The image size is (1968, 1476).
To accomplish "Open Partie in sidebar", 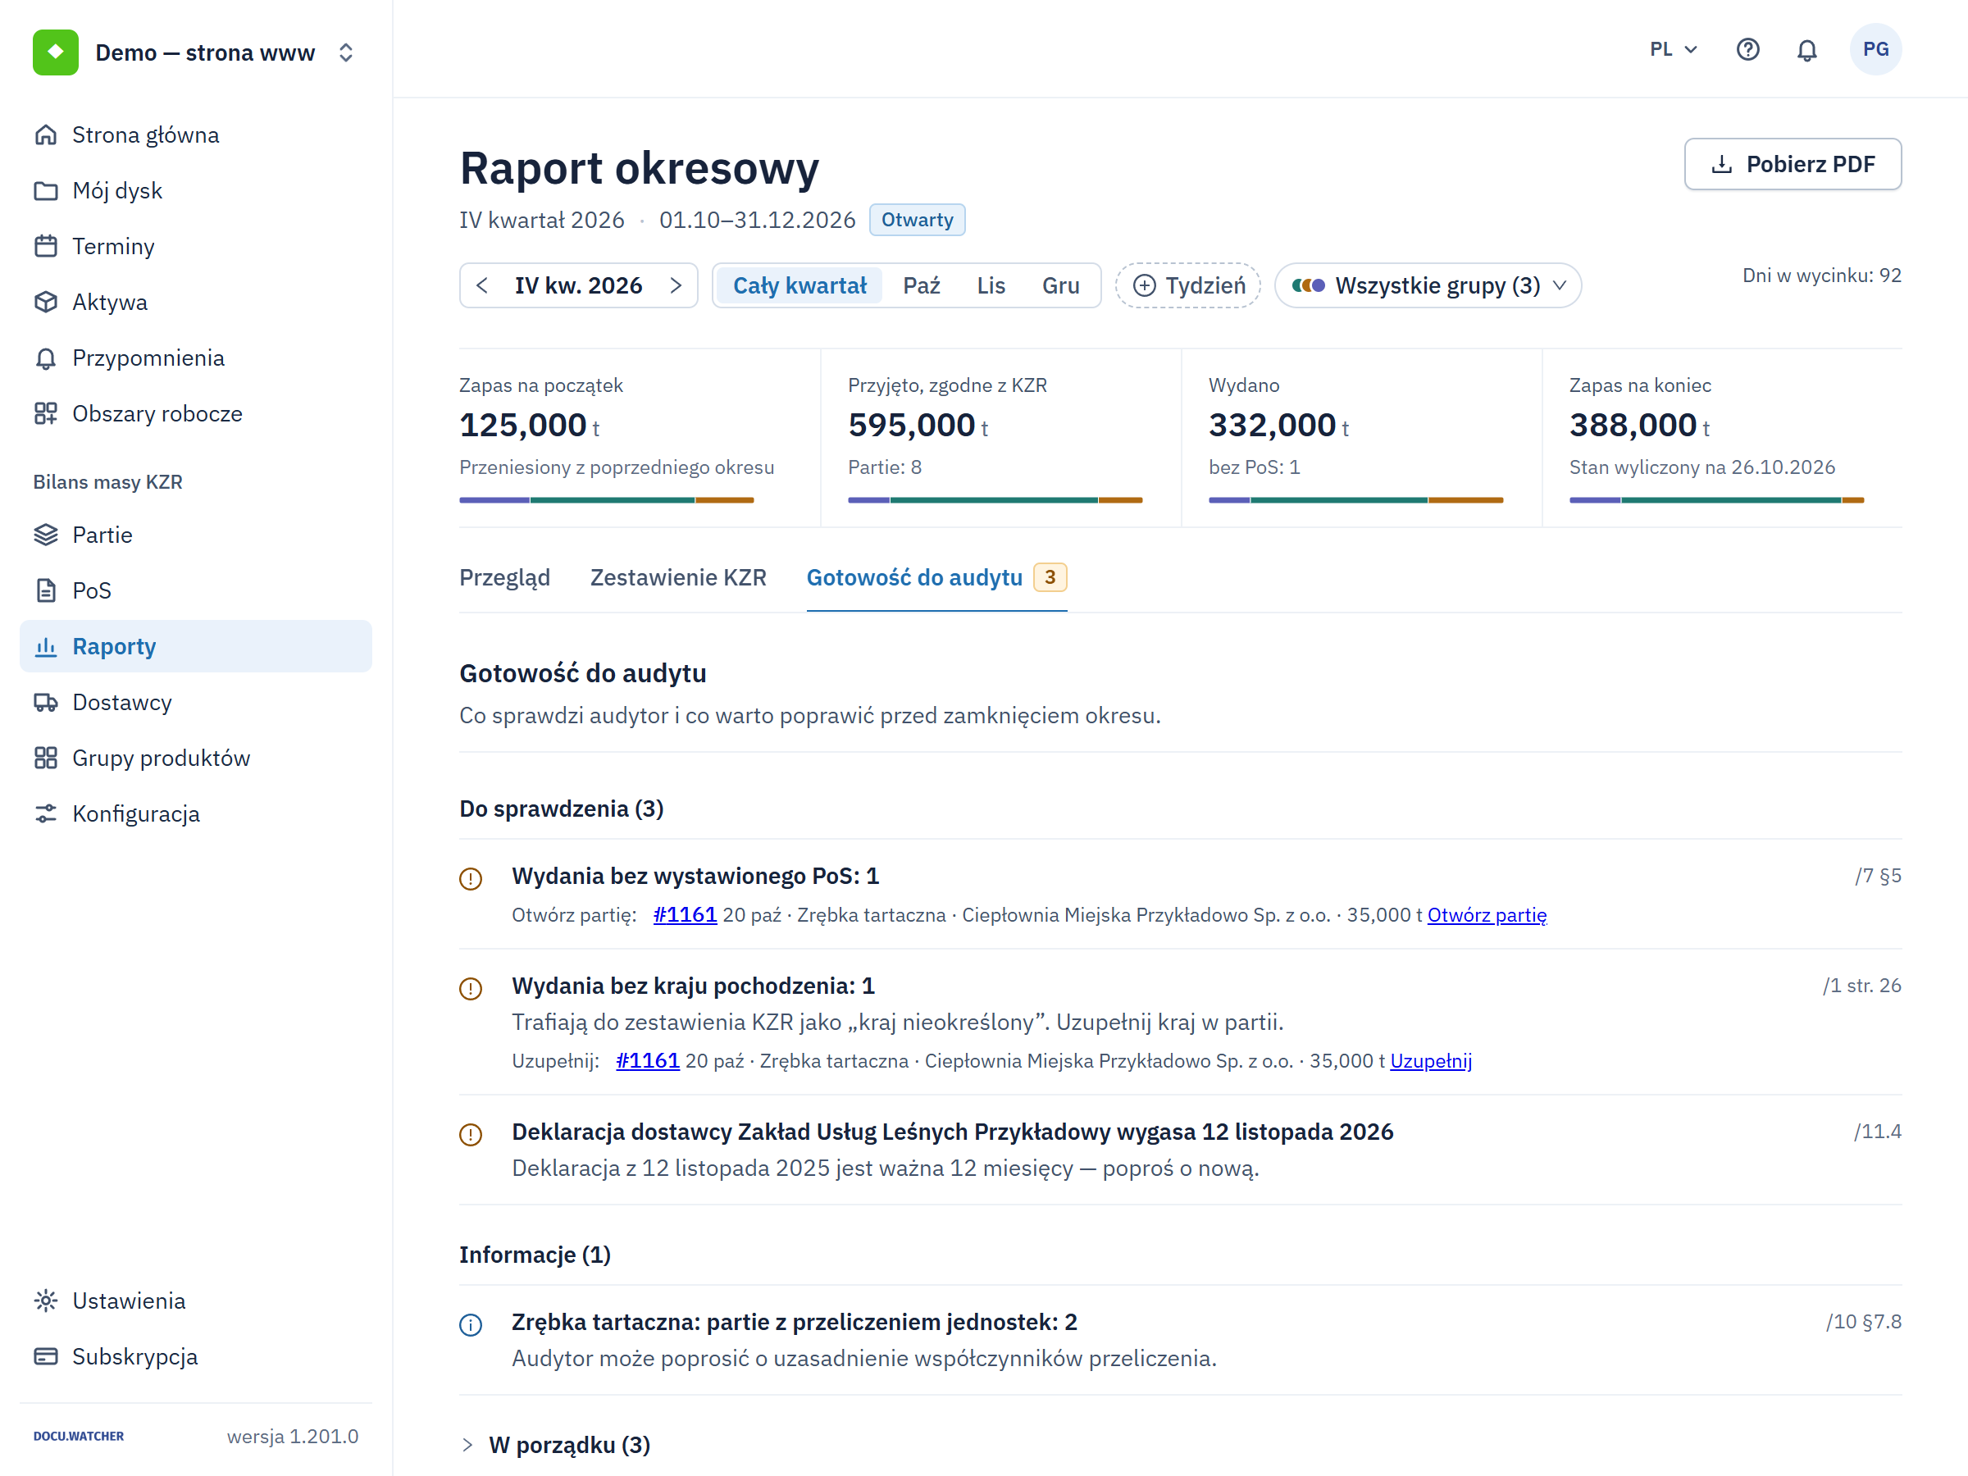I will coord(196,535).
